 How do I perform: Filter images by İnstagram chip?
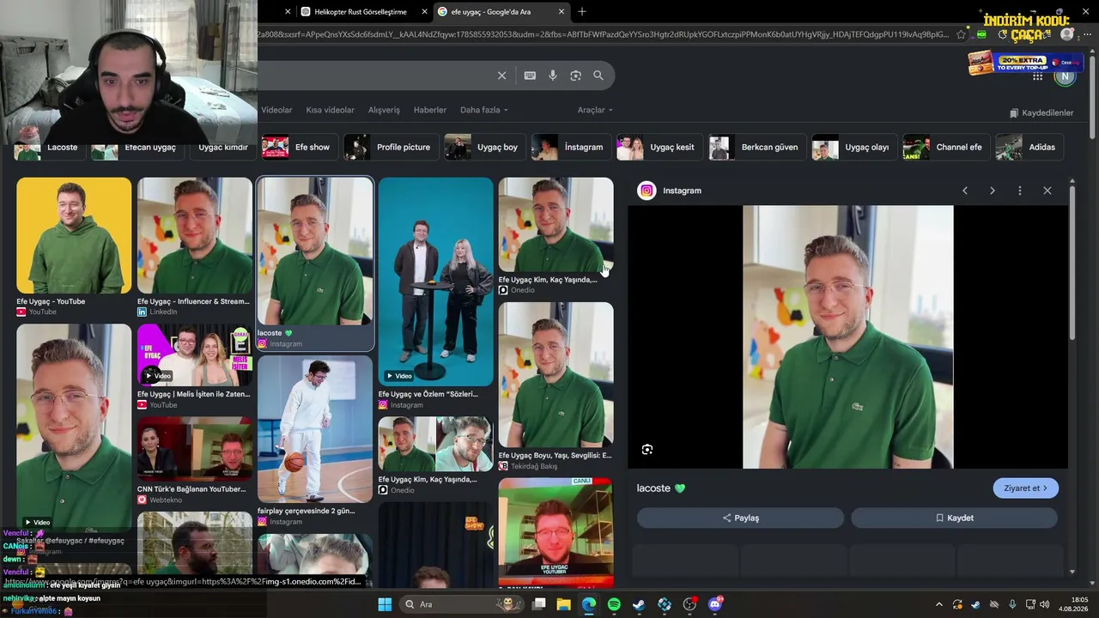tap(571, 147)
